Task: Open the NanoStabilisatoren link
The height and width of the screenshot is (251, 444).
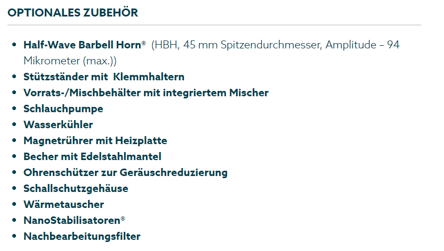Action: (x=71, y=220)
